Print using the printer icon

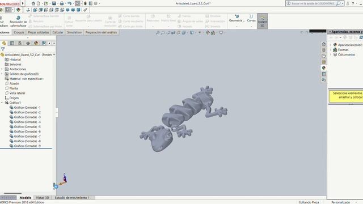pos(62,3)
